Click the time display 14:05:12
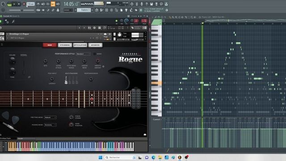Viewport: 286px width, 161px height. coord(71,4)
